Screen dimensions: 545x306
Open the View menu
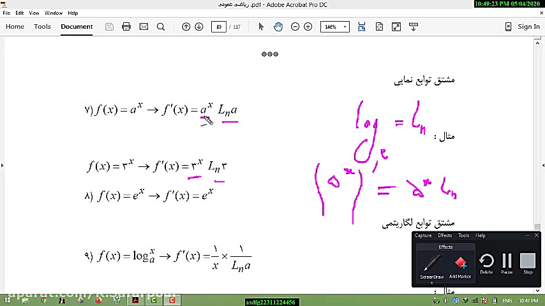click(34, 13)
